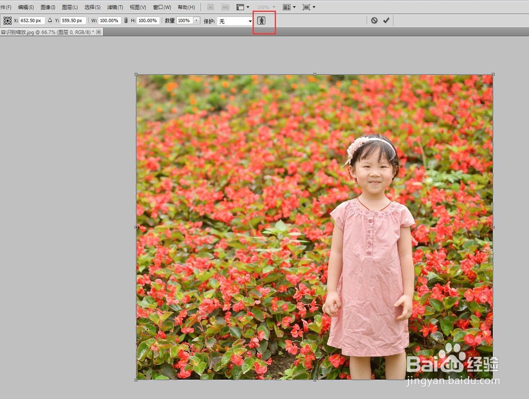Launch Bridge with the Br icon
The width and height of the screenshot is (529, 399).
tap(211, 7)
